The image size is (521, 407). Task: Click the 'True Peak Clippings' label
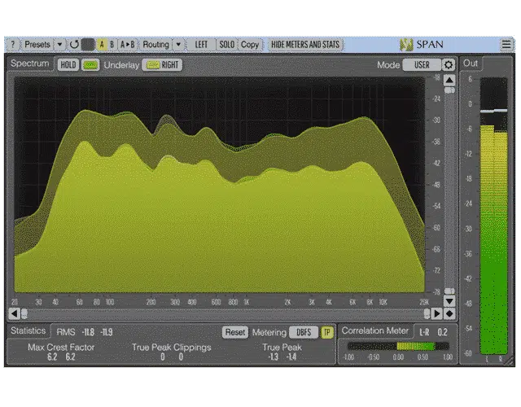click(172, 348)
